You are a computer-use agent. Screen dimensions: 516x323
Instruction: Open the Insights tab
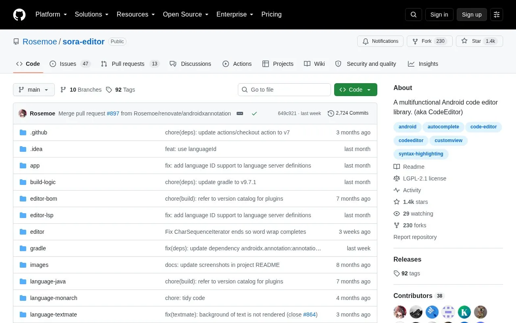423,64
